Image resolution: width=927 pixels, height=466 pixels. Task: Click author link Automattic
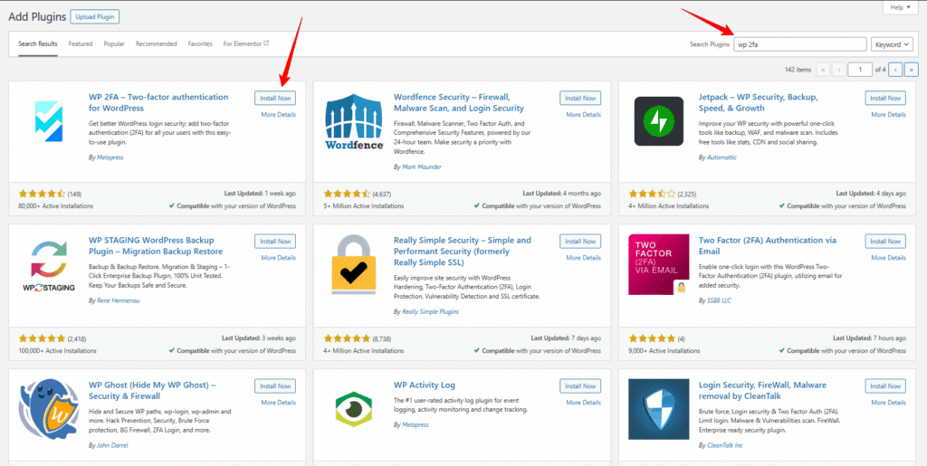722,157
